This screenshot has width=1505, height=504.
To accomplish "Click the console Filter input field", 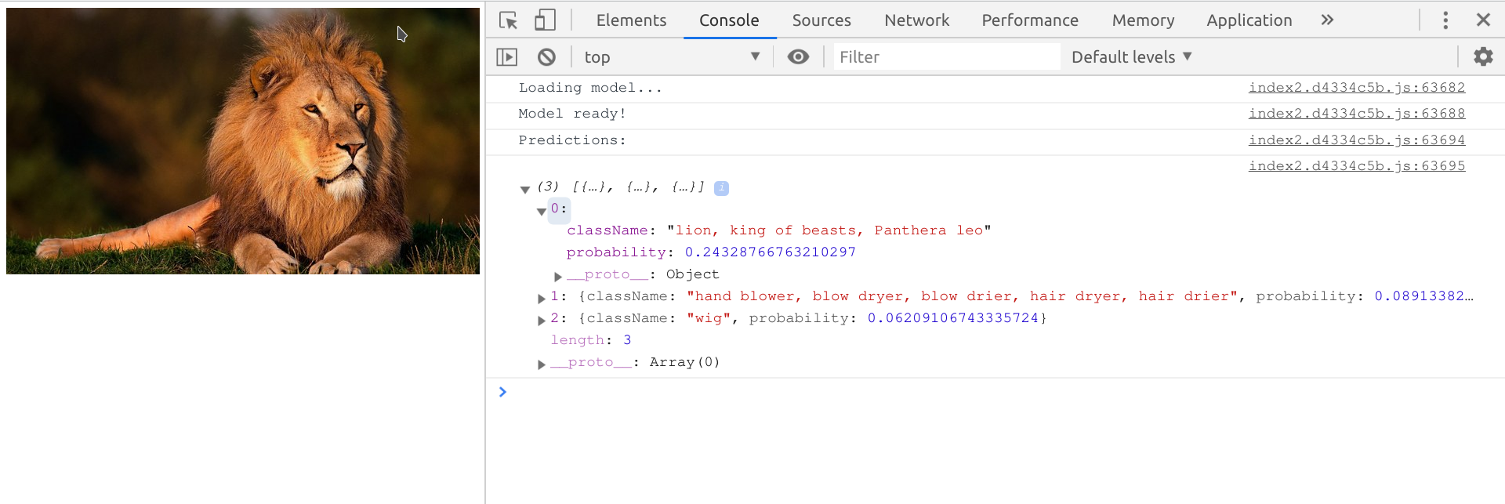I will pyautogui.click(x=946, y=56).
